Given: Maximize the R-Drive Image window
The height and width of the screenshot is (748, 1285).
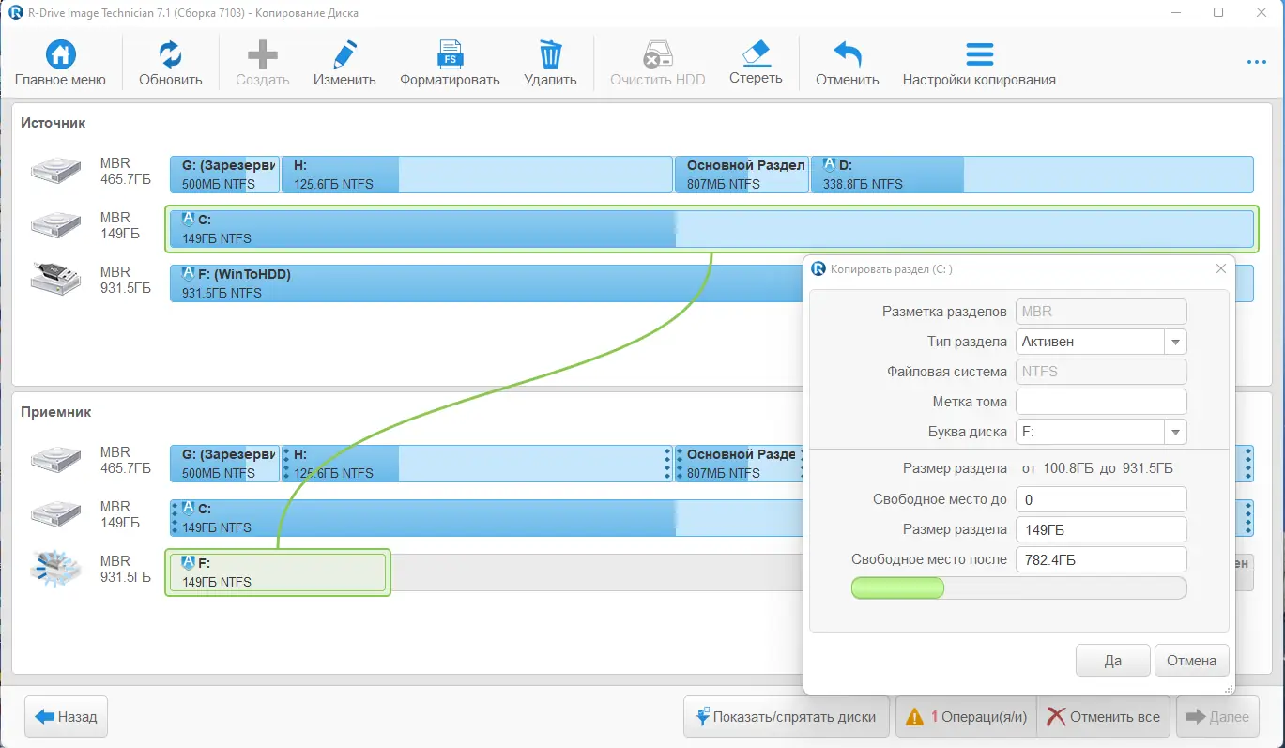Looking at the screenshot, I should [x=1218, y=13].
